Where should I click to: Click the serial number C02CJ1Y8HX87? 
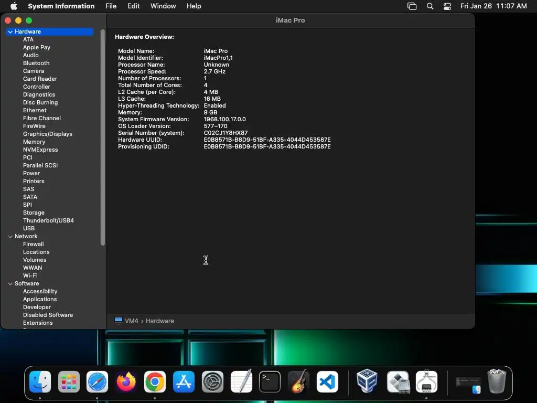(225, 133)
